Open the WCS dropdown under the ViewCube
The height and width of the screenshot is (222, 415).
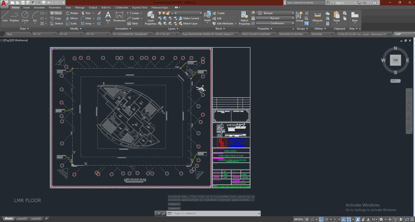(395, 81)
